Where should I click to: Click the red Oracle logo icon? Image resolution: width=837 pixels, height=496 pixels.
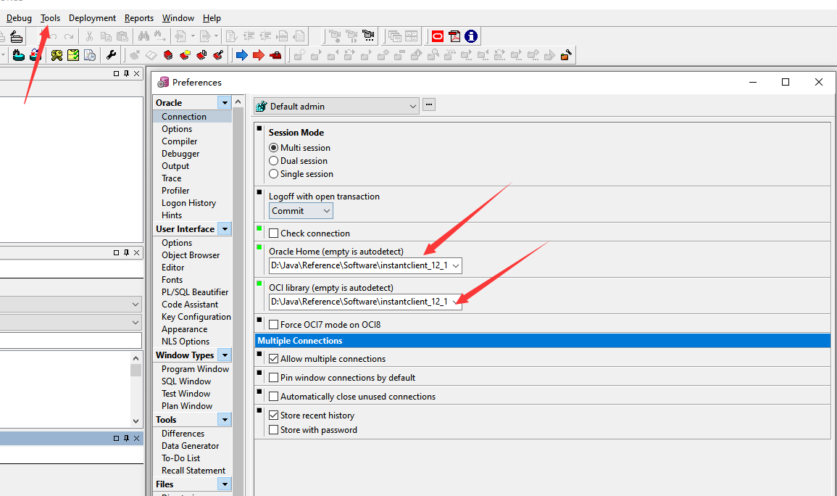click(438, 36)
